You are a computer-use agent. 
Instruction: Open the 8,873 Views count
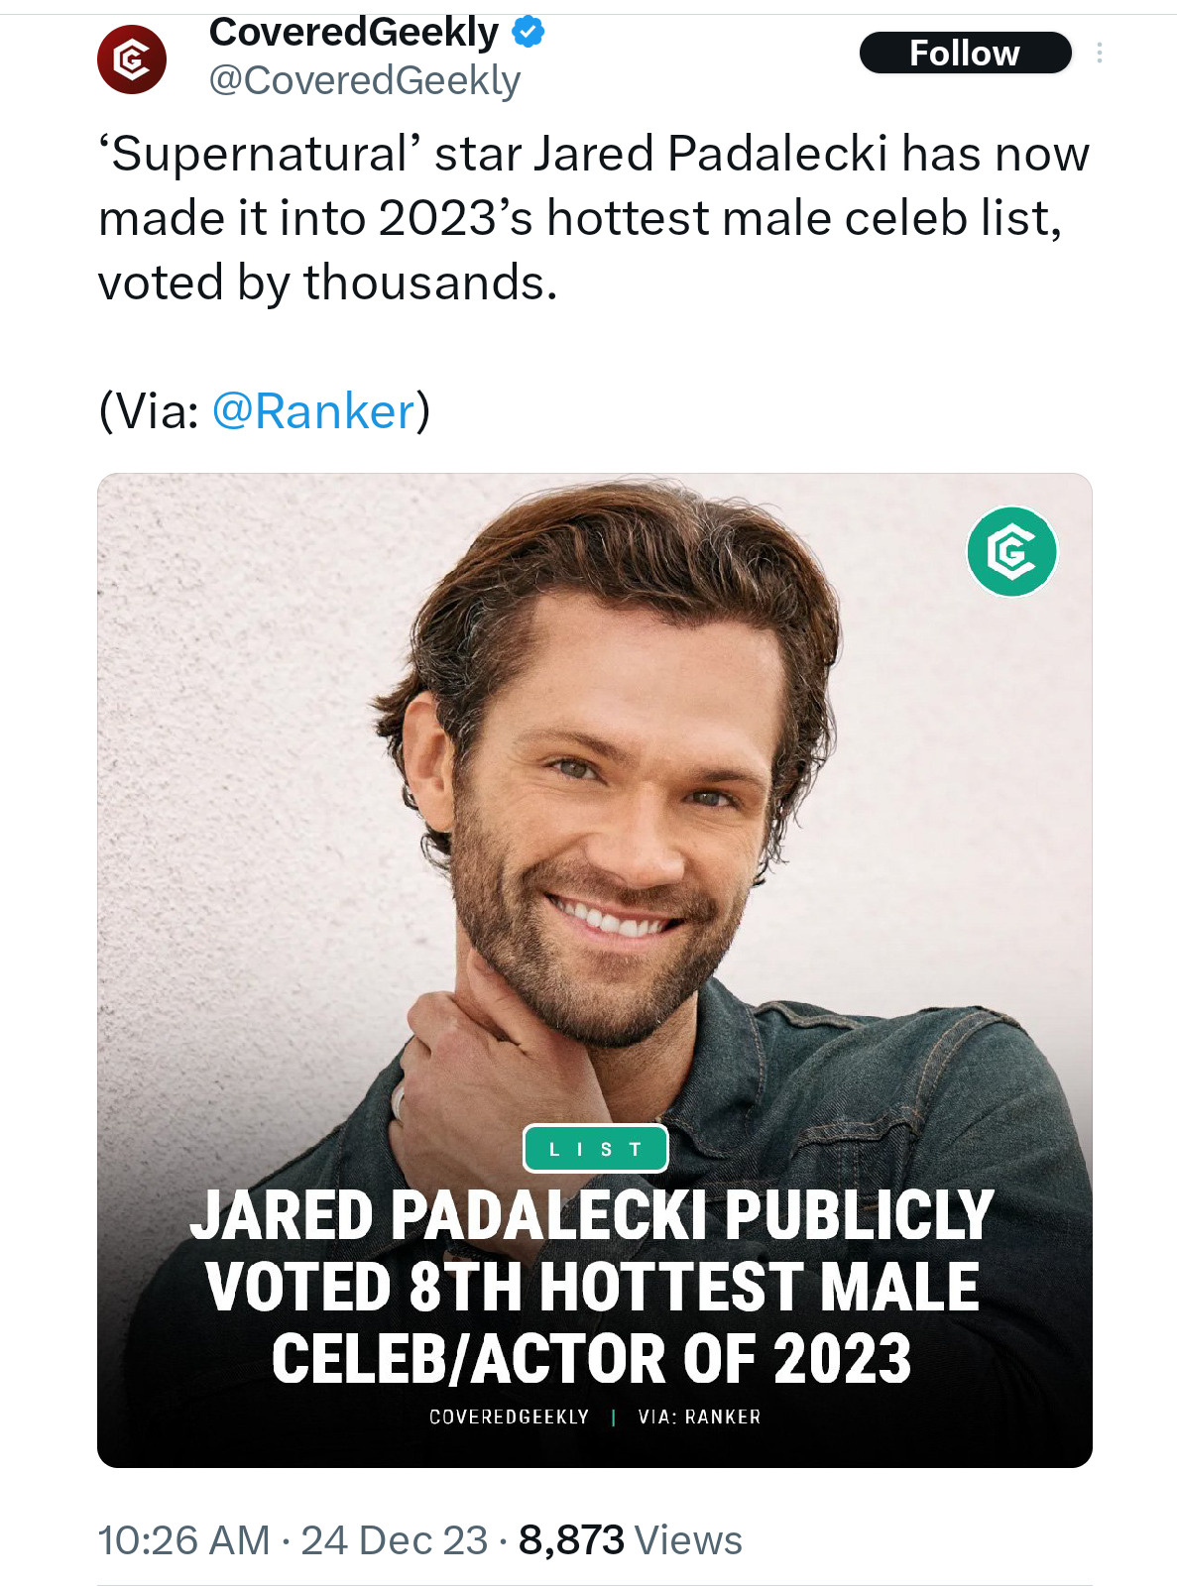point(631,1540)
